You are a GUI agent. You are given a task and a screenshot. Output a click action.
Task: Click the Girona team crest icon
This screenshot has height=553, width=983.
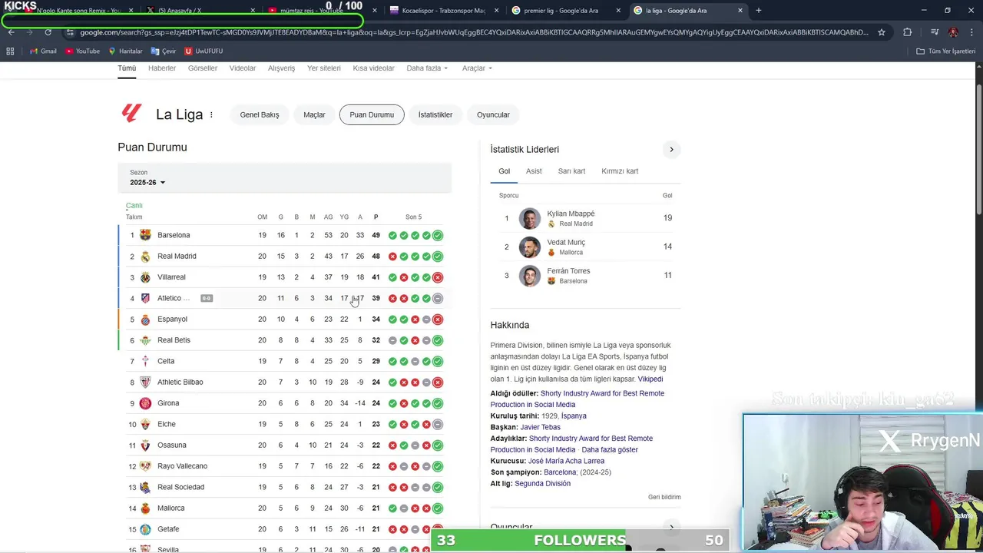[145, 403]
